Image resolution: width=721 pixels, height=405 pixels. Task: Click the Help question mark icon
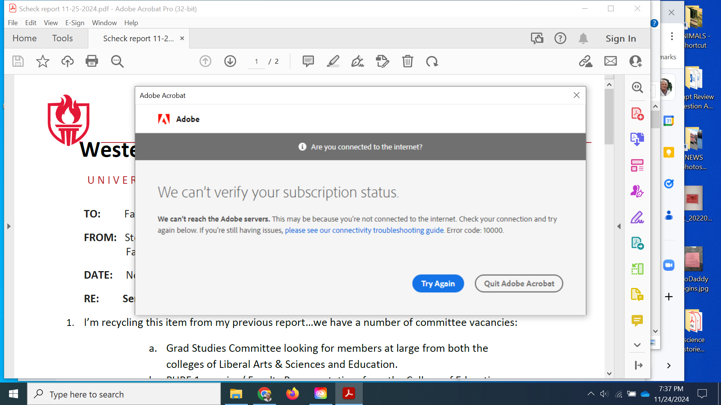[x=560, y=38]
